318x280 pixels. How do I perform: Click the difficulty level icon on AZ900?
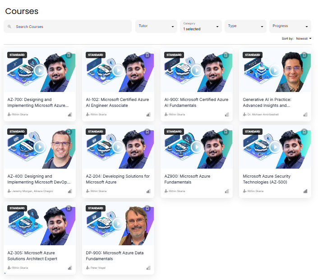[227, 191]
